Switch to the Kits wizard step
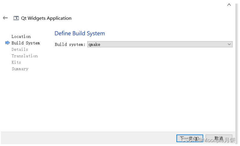 click(x=16, y=62)
